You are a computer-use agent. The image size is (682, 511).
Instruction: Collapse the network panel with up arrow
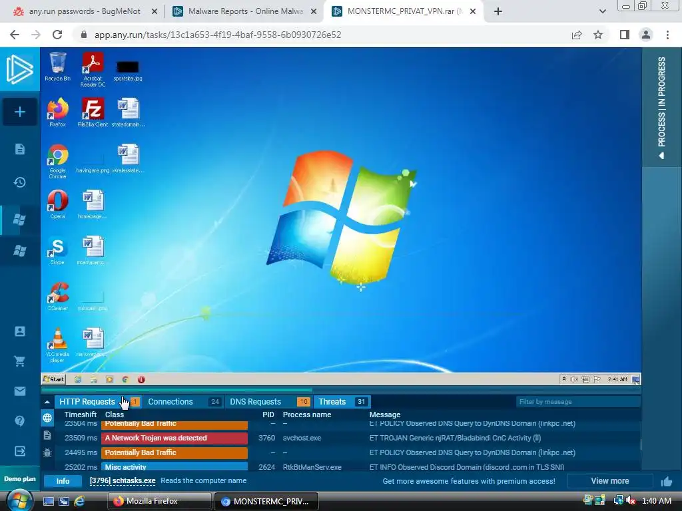(x=47, y=402)
